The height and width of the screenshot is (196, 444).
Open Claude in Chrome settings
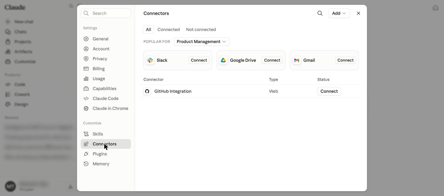tap(106, 108)
